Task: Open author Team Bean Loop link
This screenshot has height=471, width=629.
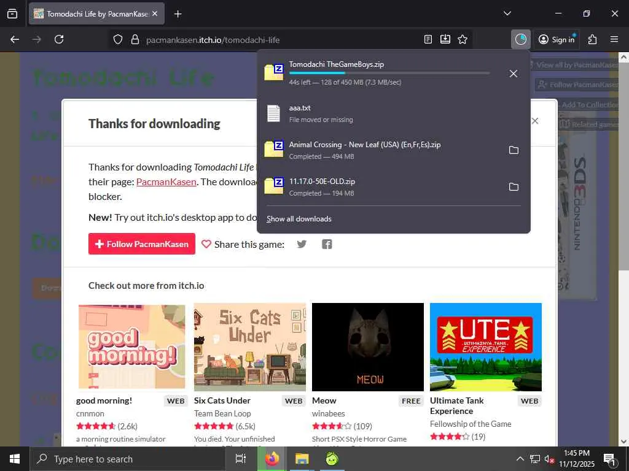Action: (222, 414)
